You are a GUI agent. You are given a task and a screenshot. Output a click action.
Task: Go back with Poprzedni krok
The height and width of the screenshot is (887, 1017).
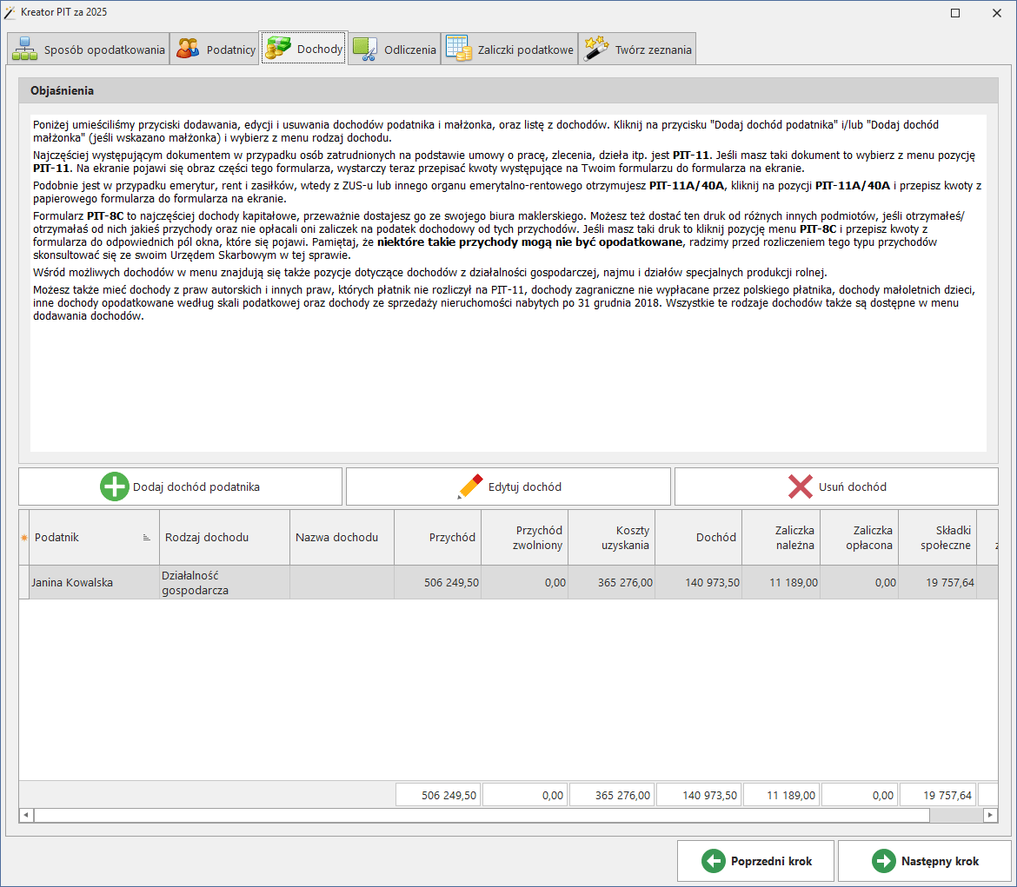click(x=755, y=861)
